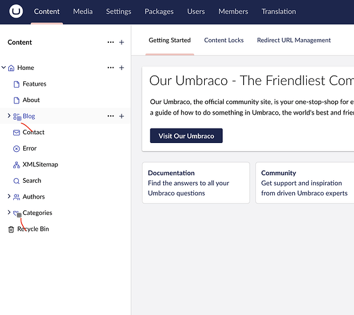
Task: Click the Umbraco logo icon
Action: click(x=16, y=11)
